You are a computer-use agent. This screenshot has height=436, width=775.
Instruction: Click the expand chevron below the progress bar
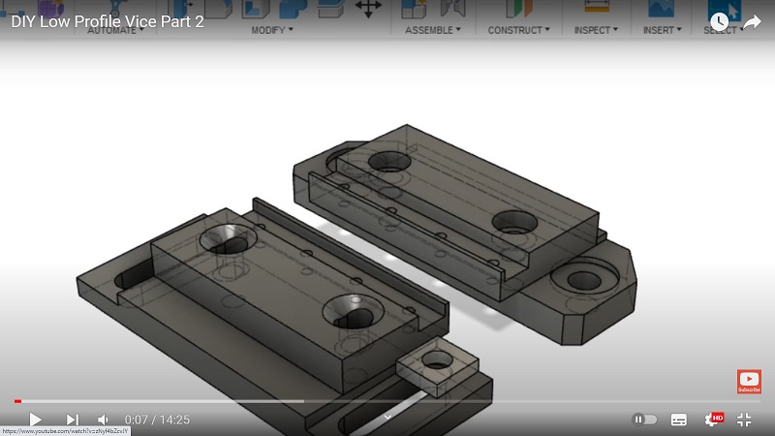388,418
